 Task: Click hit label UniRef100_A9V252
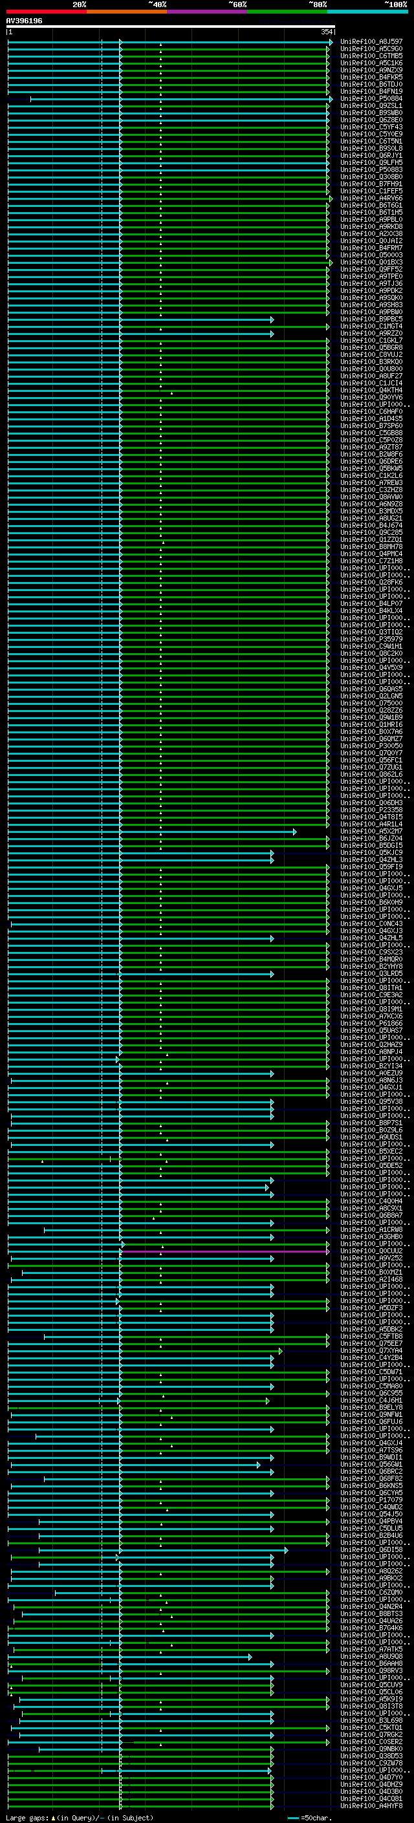click(x=371, y=1258)
